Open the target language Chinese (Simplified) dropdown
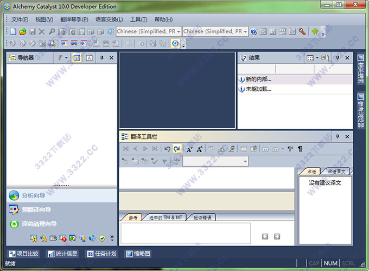This screenshot has height=271, width=369. [245, 31]
